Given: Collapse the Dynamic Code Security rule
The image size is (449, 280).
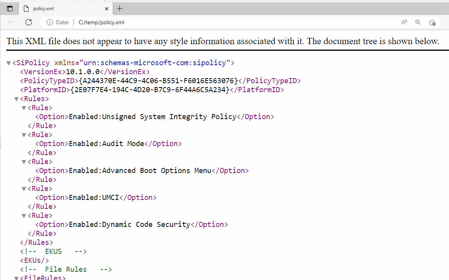Looking at the screenshot, I should pos(23,216).
